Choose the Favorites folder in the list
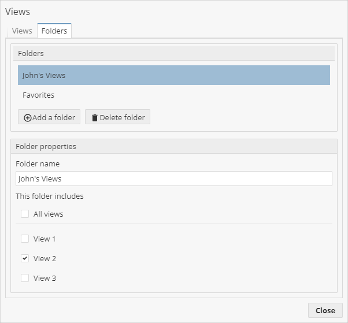This screenshot has width=348, height=323. (x=173, y=95)
